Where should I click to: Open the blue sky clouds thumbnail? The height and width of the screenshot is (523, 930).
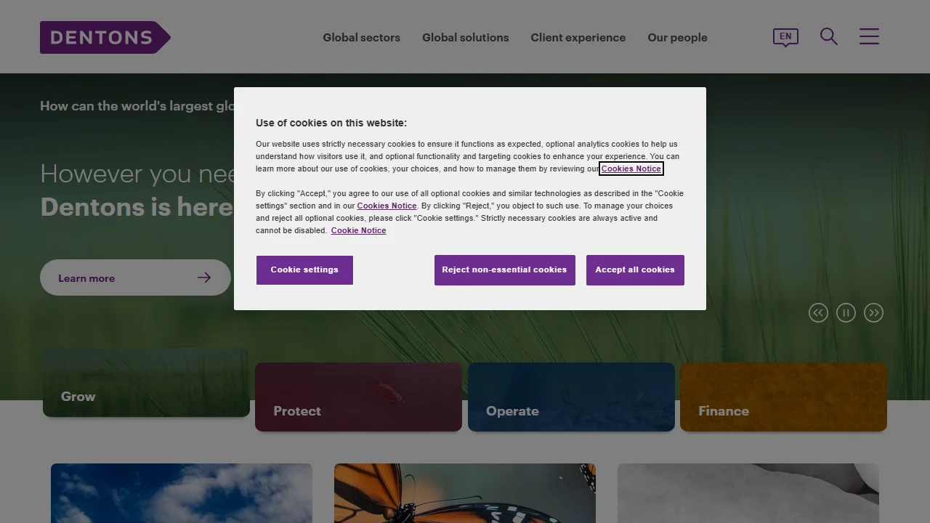(x=182, y=493)
